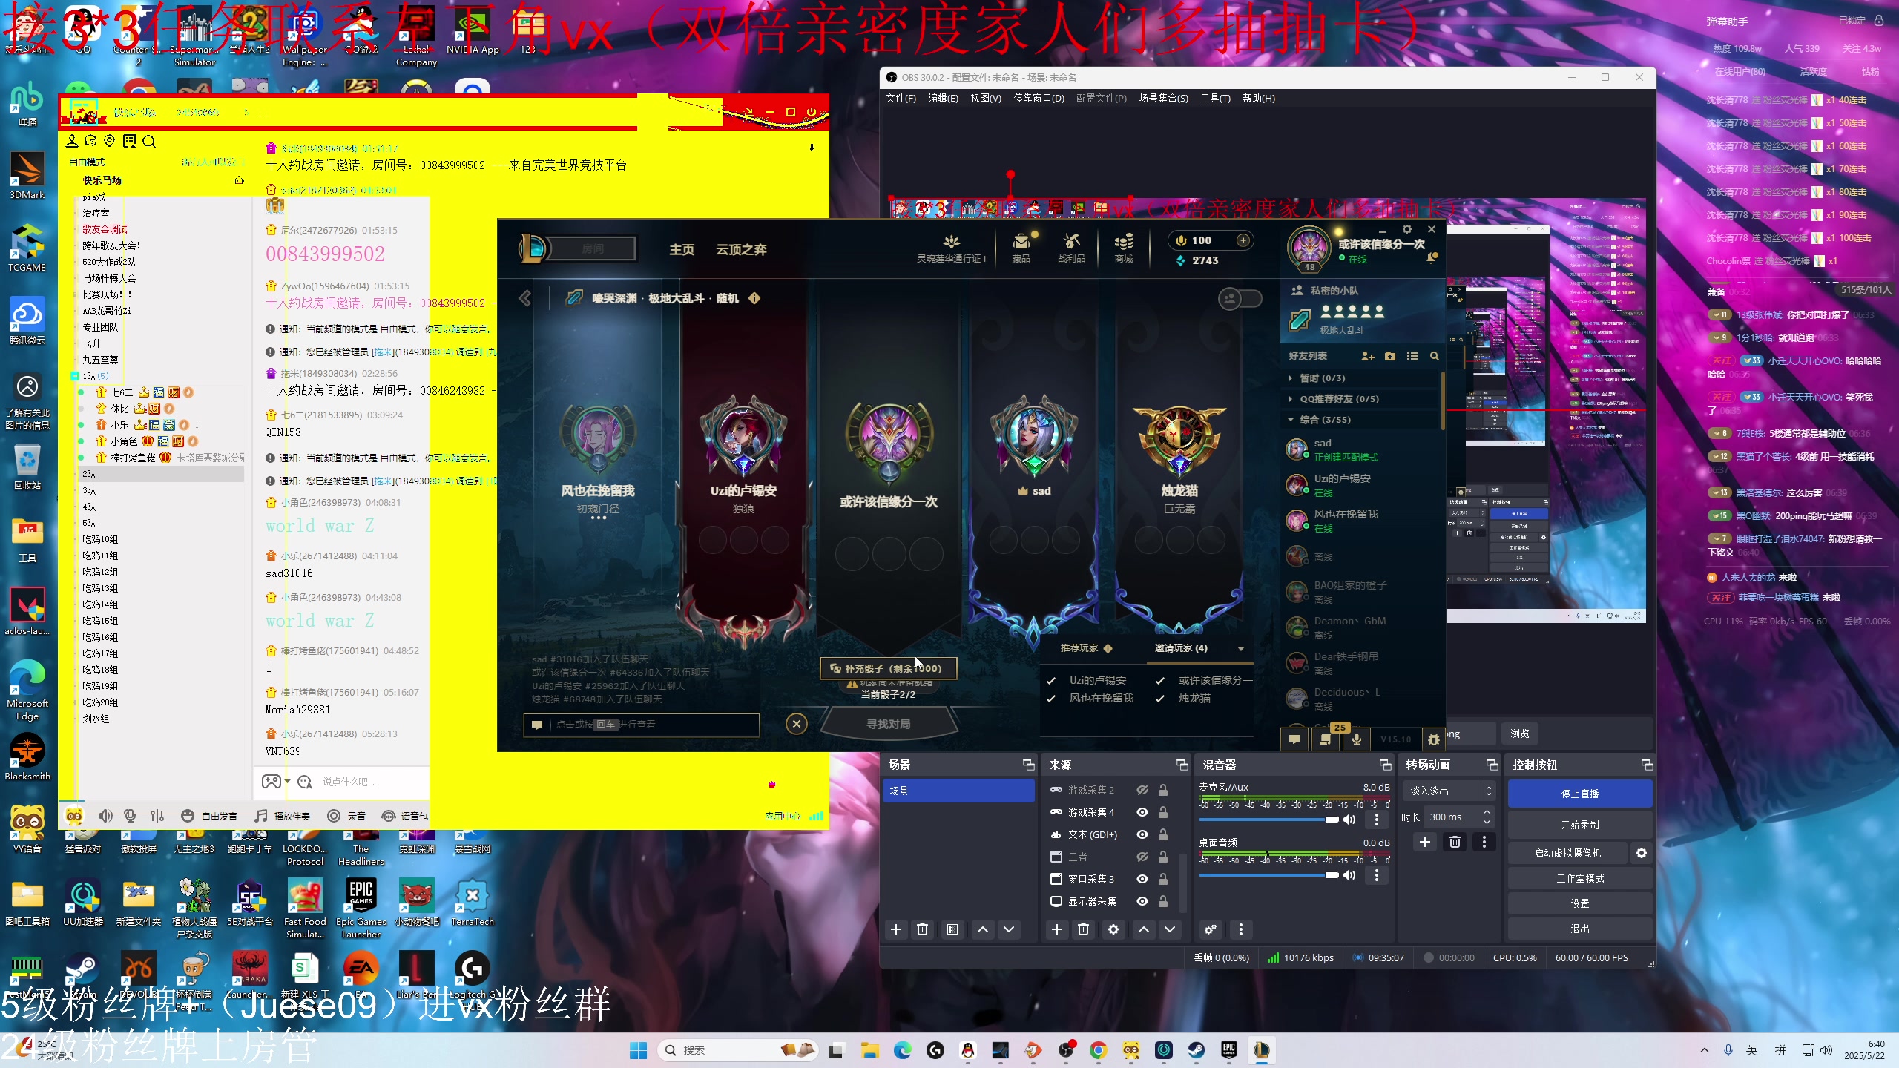Click the 寻找对局 find match button
The height and width of the screenshot is (1068, 1899).
tap(889, 724)
